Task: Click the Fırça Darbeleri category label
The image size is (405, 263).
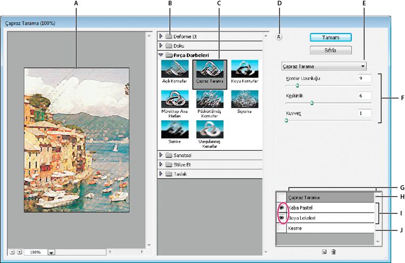Action: pyautogui.click(x=191, y=55)
